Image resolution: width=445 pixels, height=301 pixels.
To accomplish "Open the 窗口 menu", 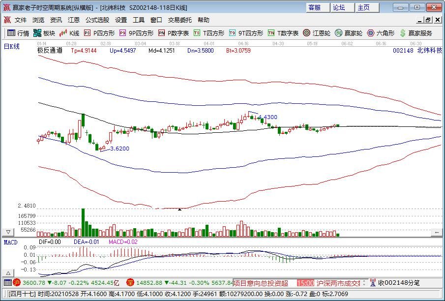I will pyautogui.click(x=156, y=20).
